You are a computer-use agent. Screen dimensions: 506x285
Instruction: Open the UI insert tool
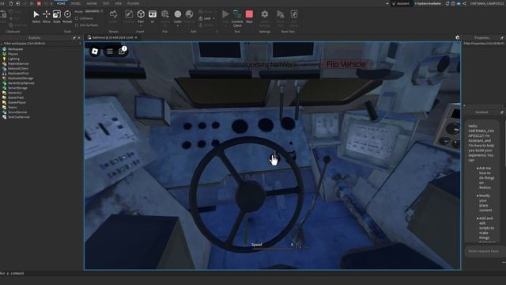[x=153, y=16]
